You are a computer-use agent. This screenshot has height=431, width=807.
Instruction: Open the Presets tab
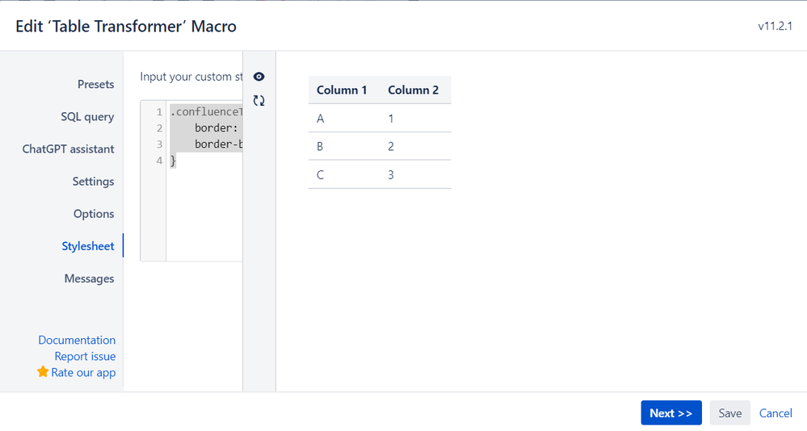point(96,85)
